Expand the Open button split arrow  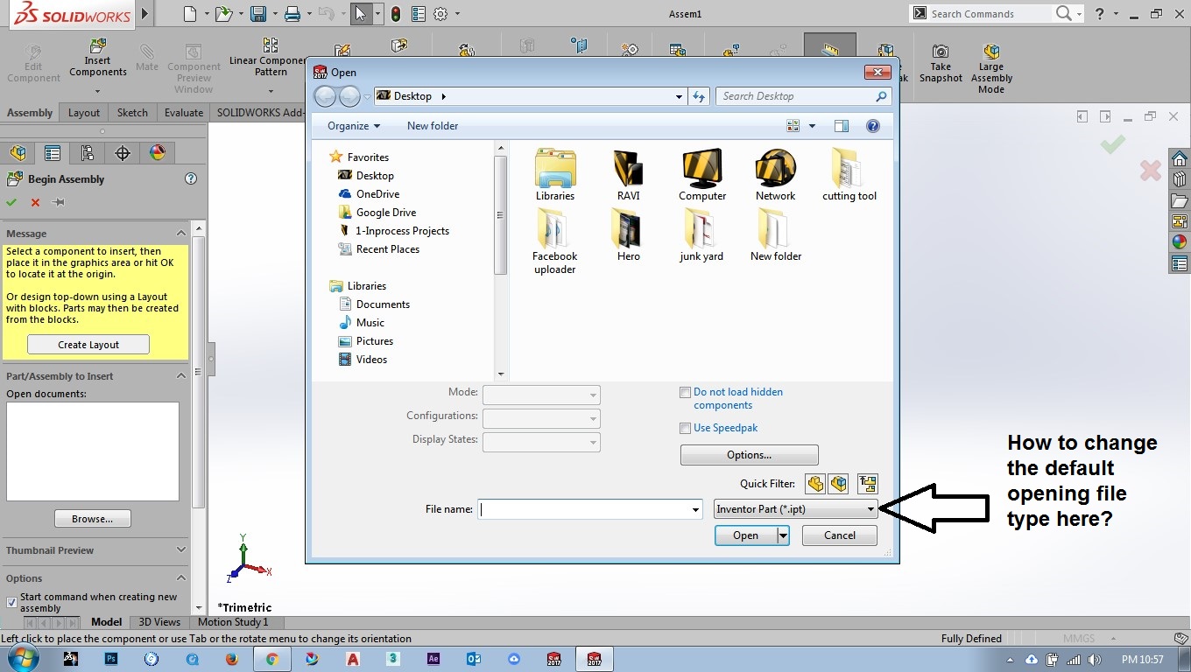(783, 535)
